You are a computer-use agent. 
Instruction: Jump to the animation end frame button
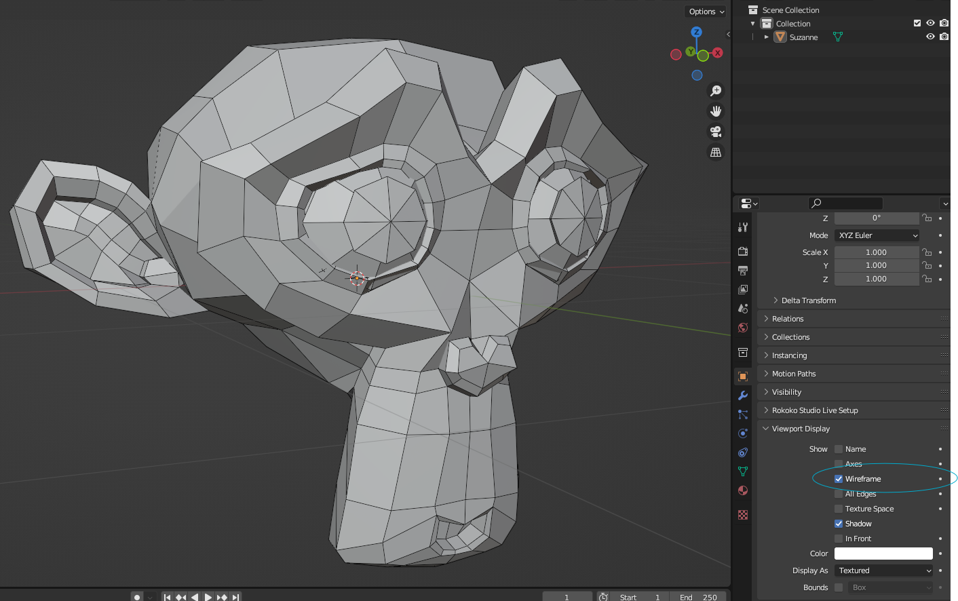click(235, 597)
